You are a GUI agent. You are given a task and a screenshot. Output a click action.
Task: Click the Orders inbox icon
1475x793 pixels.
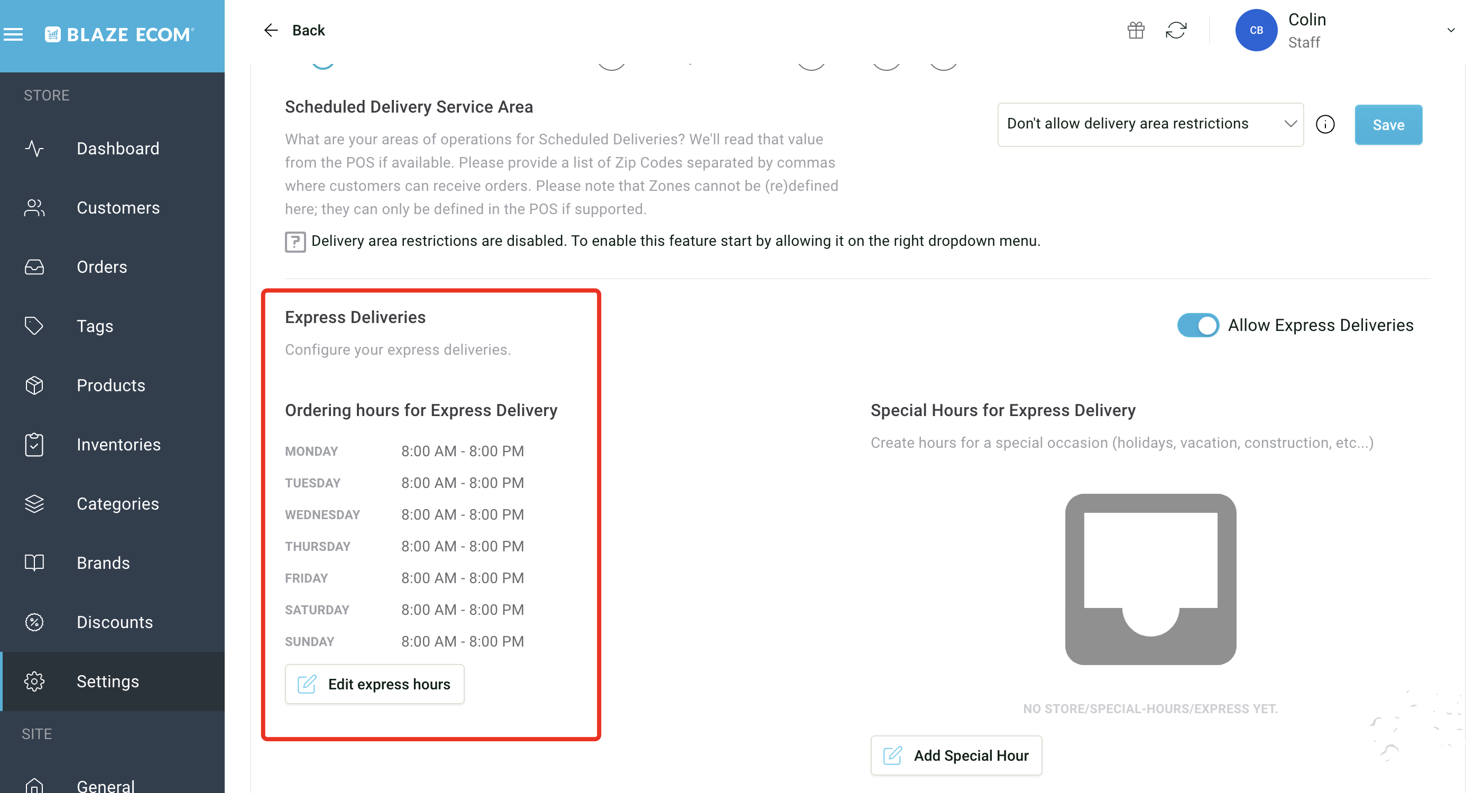pyautogui.click(x=34, y=268)
